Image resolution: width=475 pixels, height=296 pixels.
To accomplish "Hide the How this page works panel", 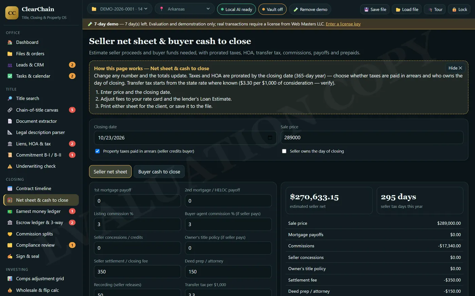I will tap(455, 68).
